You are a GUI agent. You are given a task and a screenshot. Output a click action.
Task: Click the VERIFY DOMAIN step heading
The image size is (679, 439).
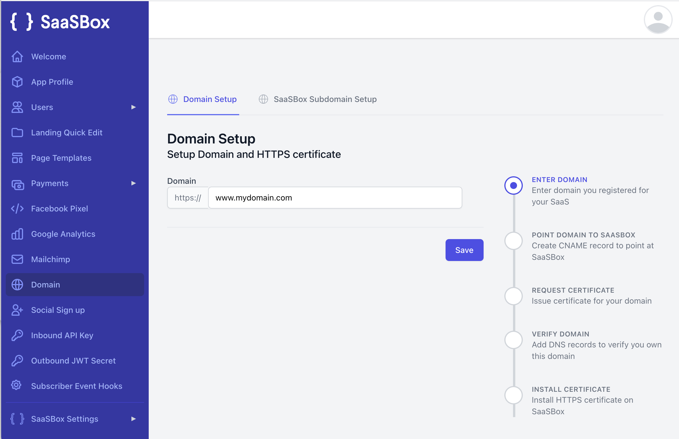(x=561, y=334)
